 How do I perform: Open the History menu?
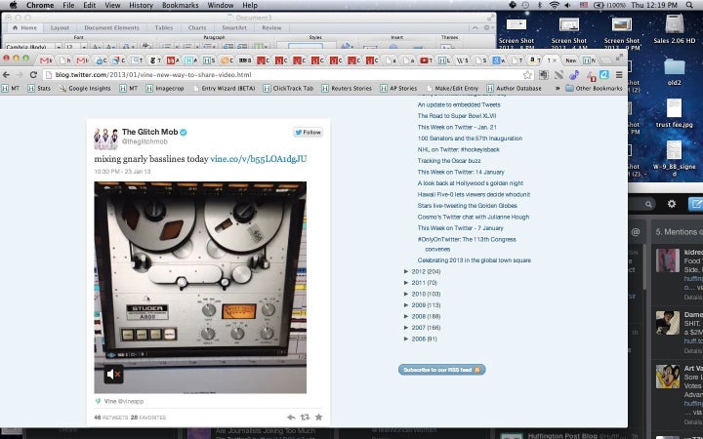pyautogui.click(x=141, y=6)
